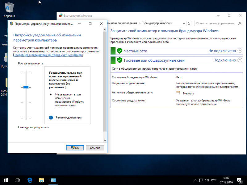Click the Network name text
Image resolution: width=247 pixels, height=185 pixels.
(188, 93)
